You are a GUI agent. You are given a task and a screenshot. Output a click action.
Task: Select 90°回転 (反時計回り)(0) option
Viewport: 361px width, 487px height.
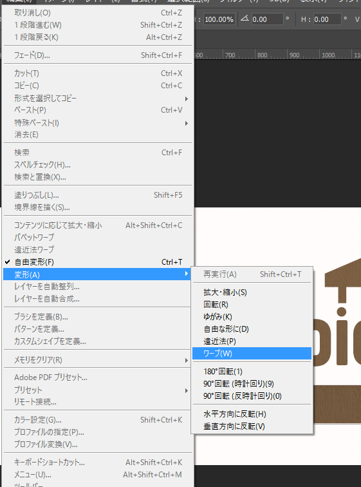click(252, 396)
